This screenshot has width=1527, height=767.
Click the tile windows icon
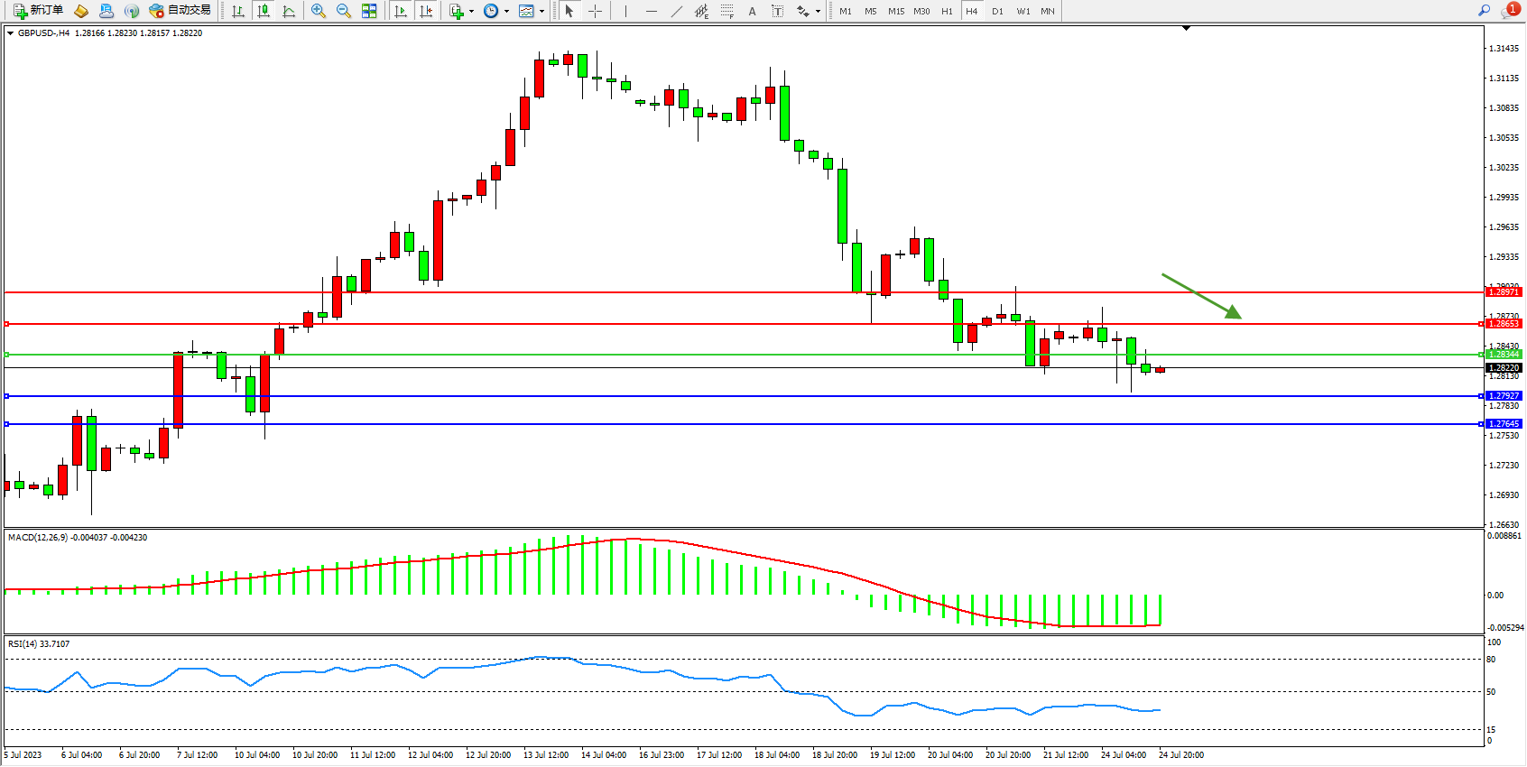coord(369,11)
